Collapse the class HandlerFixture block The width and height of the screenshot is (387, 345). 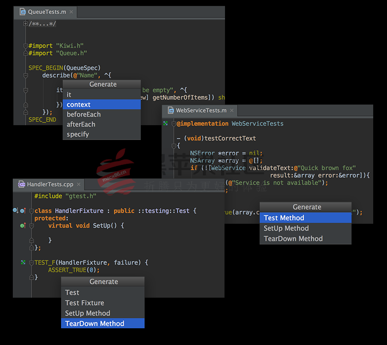pyautogui.click(x=32, y=211)
